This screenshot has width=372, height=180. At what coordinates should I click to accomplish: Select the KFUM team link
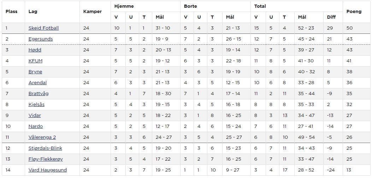35,61
